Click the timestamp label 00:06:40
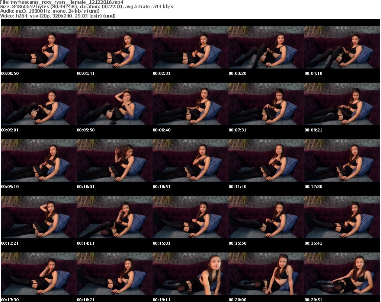 [x=161, y=130]
